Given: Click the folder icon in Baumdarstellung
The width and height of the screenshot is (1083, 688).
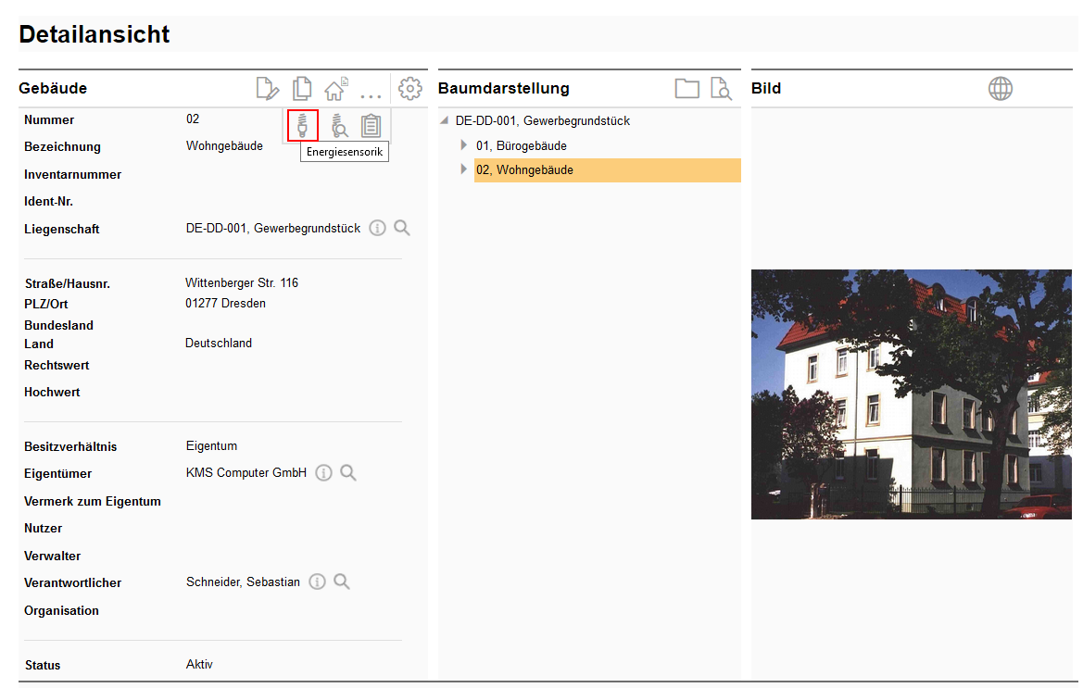Looking at the screenshot, I should 686,89.
